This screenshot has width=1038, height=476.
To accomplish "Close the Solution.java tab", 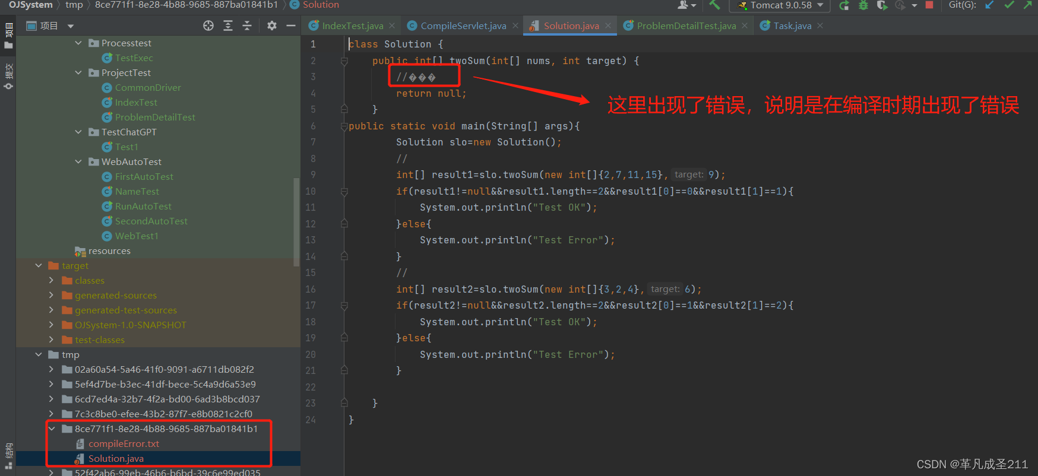I will [608, 26].
